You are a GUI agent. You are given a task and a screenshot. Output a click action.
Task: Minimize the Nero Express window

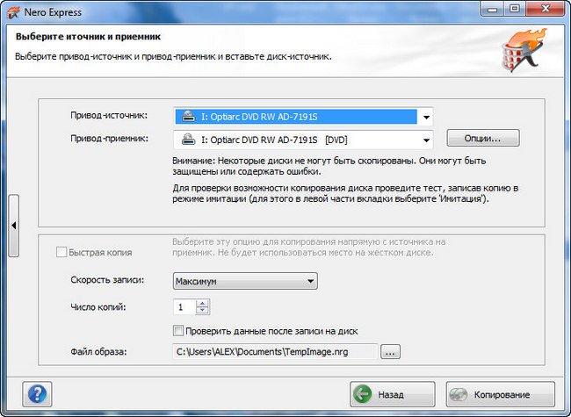[x=492, y=9]
